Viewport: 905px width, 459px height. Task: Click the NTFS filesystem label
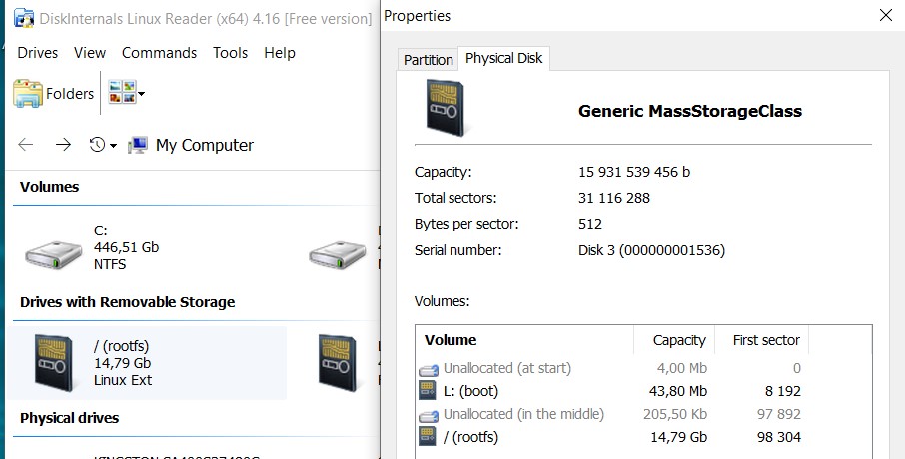point(110,264)
